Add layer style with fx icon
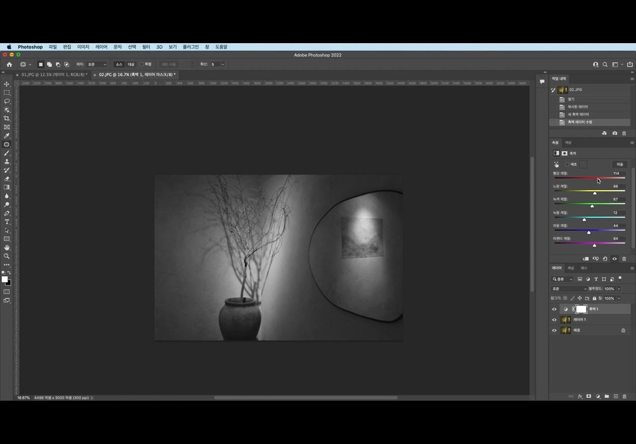The height and width of the screenshot is (444, 636). coord(580,396)
